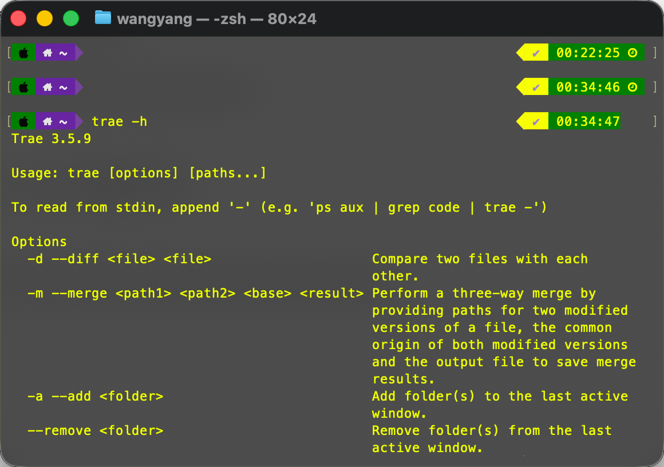Minimize the terminal with the yellow button
The image size is (664, 467).
click(x=45, y=18)
